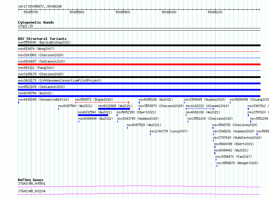Click nsv6022869 (Wu2021) label

115,106
